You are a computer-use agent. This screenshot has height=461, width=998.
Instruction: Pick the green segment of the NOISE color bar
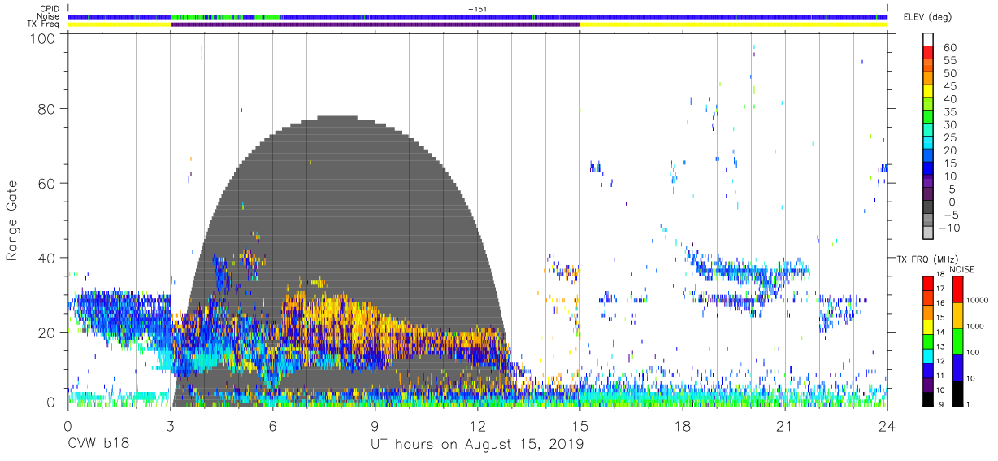tap(960, 341)
